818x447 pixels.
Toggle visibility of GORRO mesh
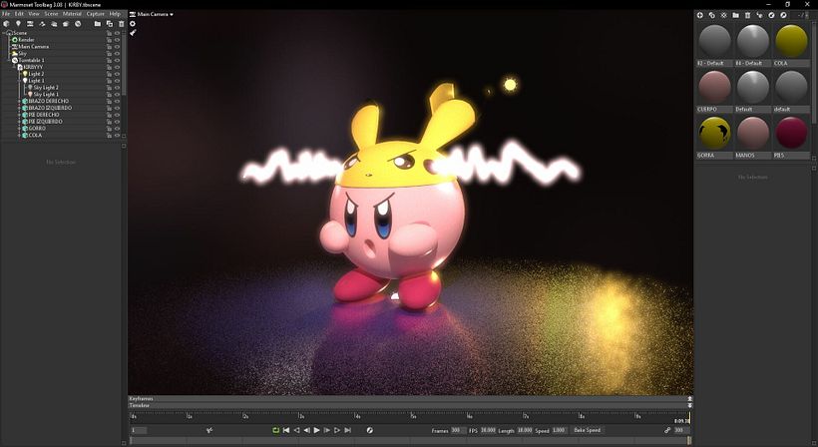click(118, 129)
